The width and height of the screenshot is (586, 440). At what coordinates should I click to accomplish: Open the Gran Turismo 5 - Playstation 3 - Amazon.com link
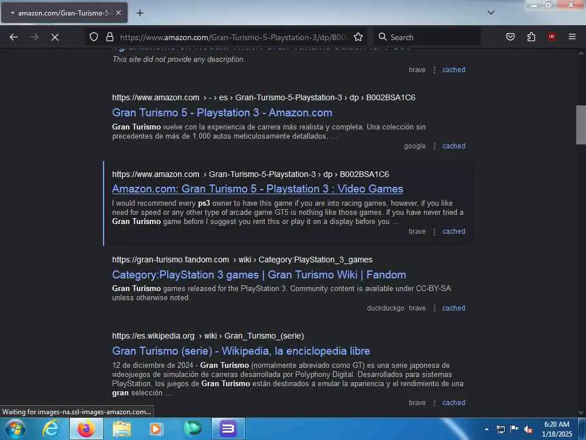(222, 113)
